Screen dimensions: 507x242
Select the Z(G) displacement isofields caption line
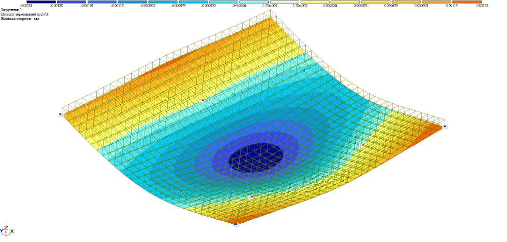[x=25, y=15]
